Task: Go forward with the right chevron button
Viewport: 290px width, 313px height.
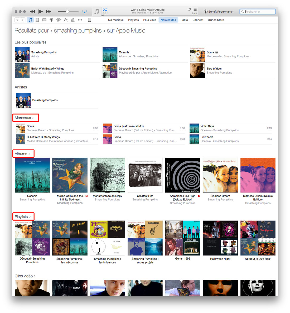Action: (x=23, y=20)
